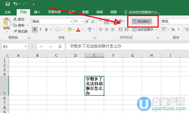Image resolution: width=189 pixels, height=113 pixels.
Task: Toggle Italic formatting button
Action: (x=41, y=29)
